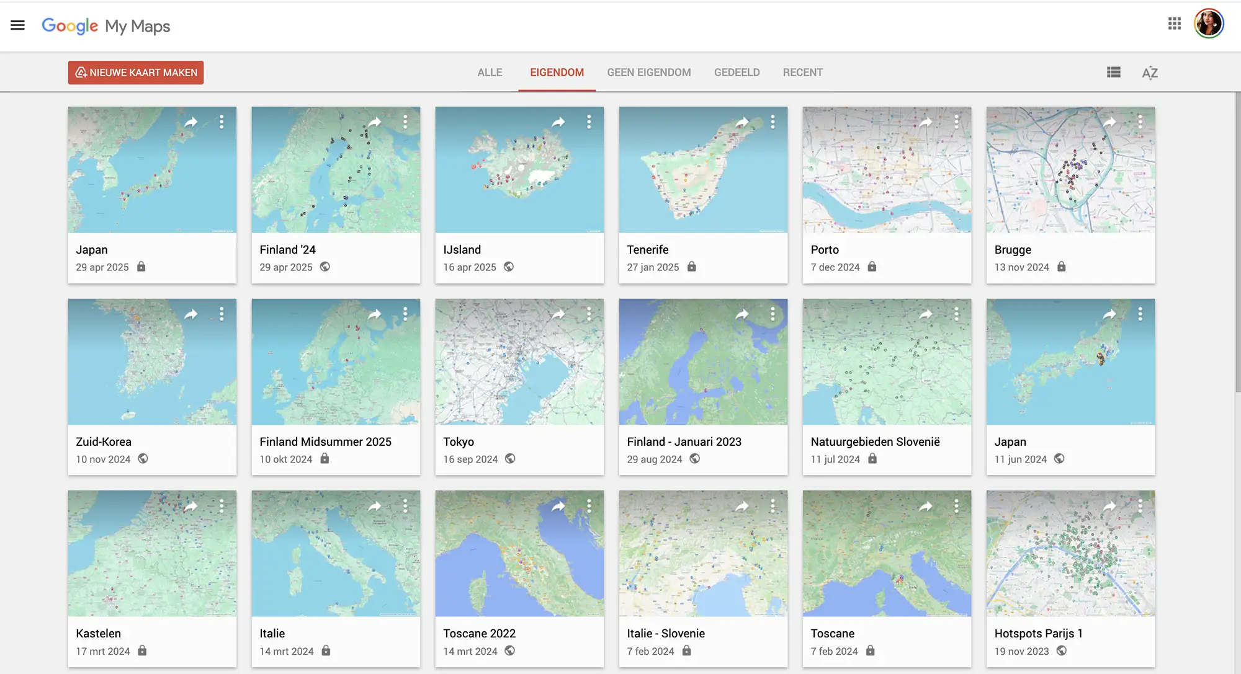This screenshot has width=1241, height=674.
Task: Switch to list view layout
Action: (x=1114, y=73)
